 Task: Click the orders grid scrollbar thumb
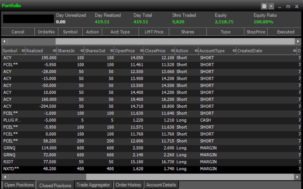[32, 41]
